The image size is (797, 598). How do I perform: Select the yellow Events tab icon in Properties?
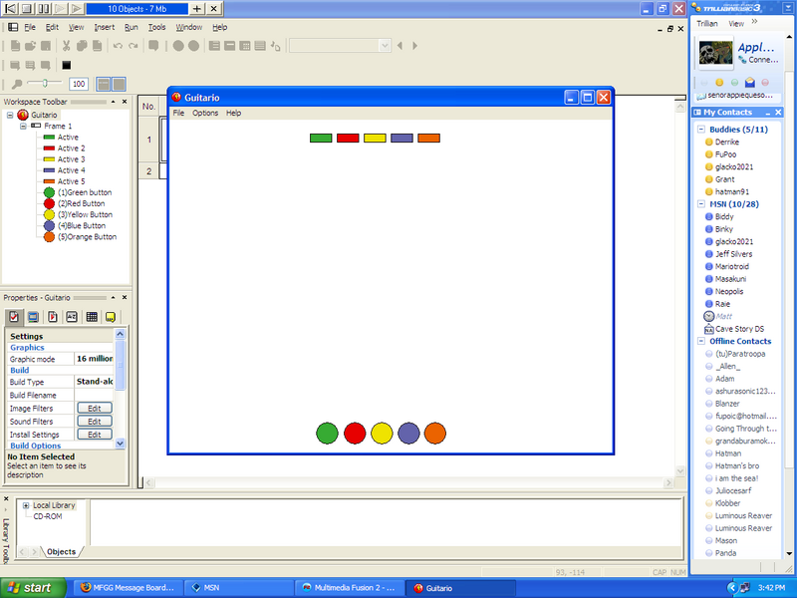[111, 316]
